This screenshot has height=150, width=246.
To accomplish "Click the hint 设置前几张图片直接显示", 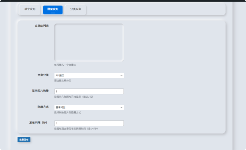I will tap(73, 97).
